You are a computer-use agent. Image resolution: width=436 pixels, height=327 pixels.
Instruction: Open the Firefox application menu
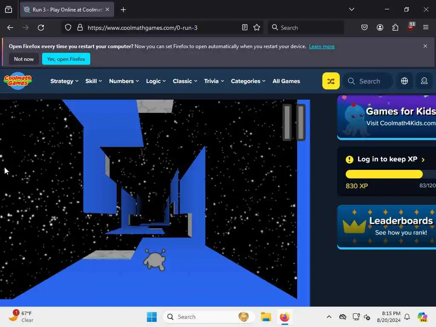tap(426, 28)
